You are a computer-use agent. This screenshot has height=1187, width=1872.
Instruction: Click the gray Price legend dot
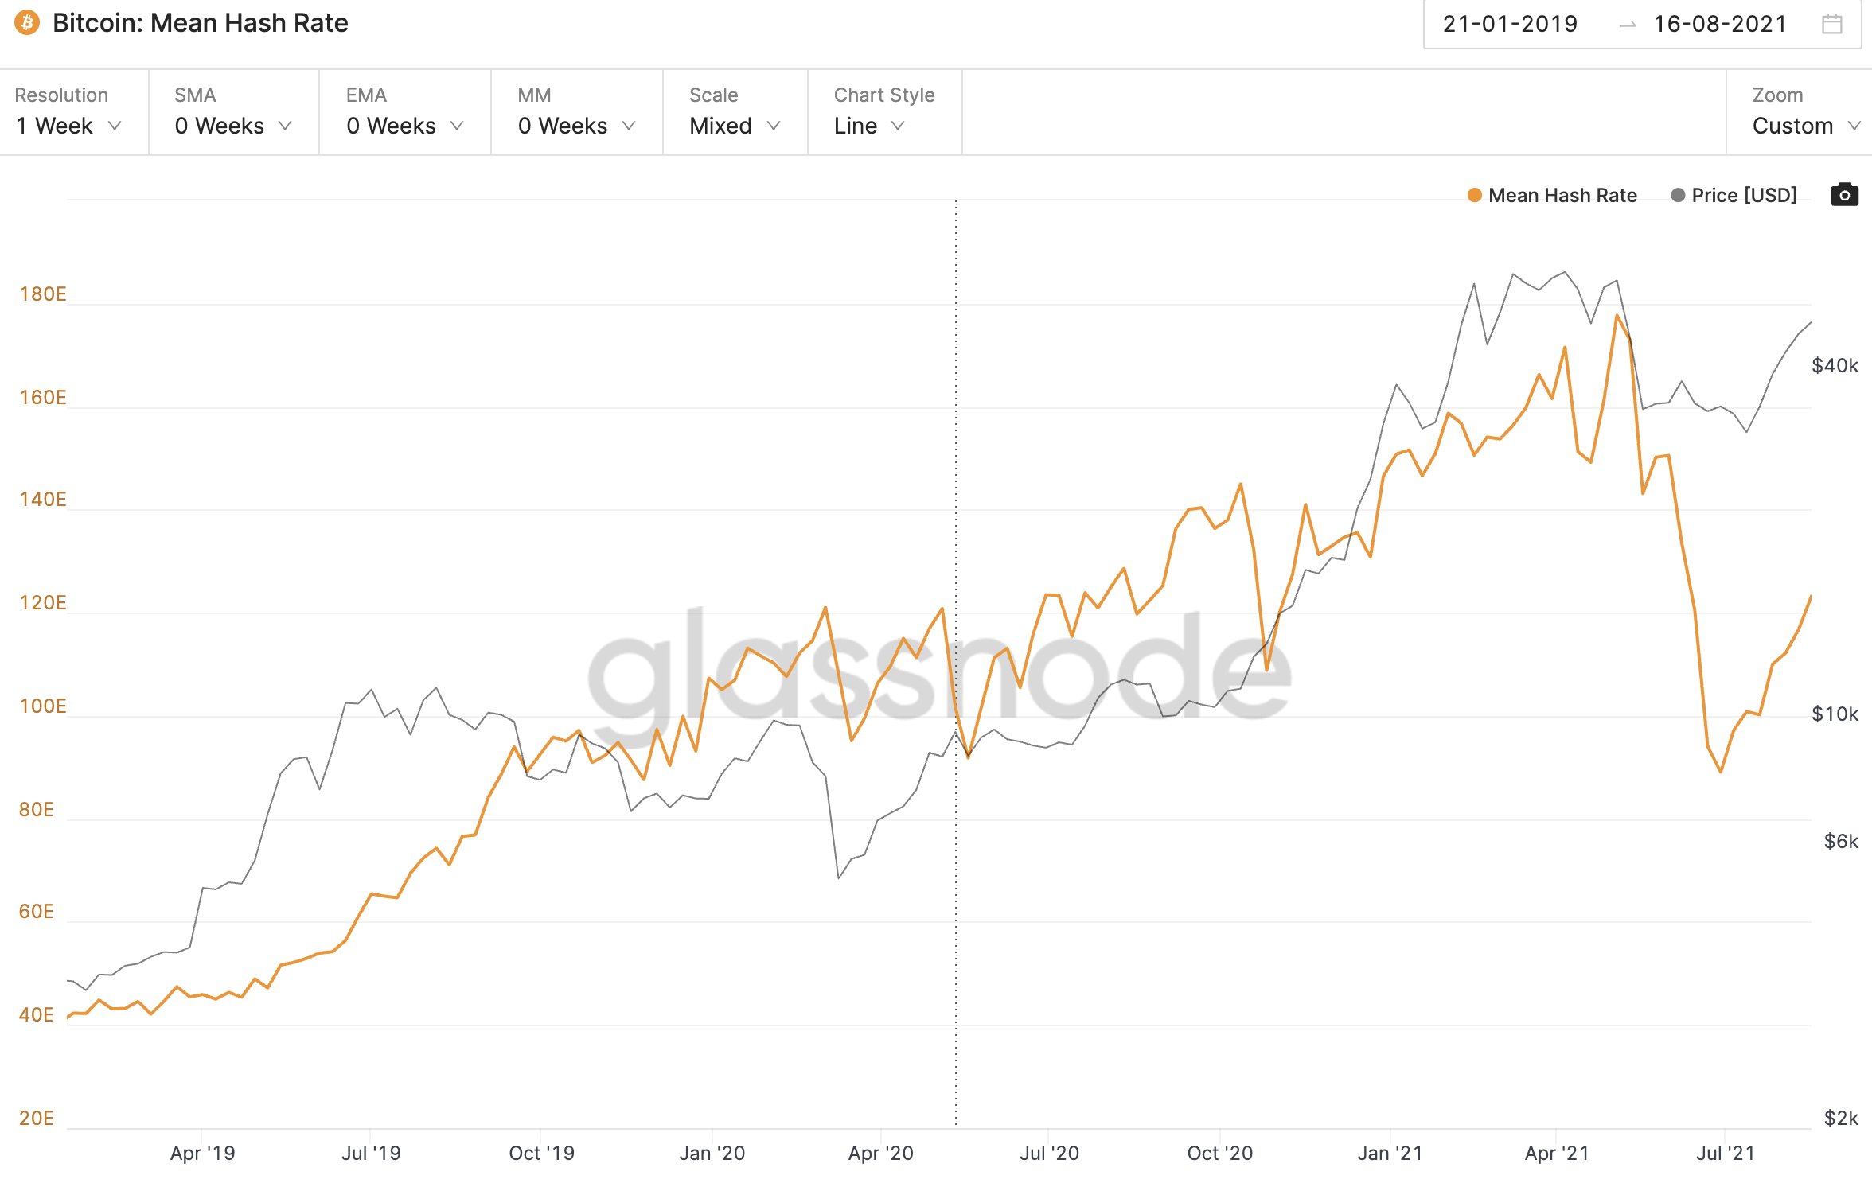1678,195
